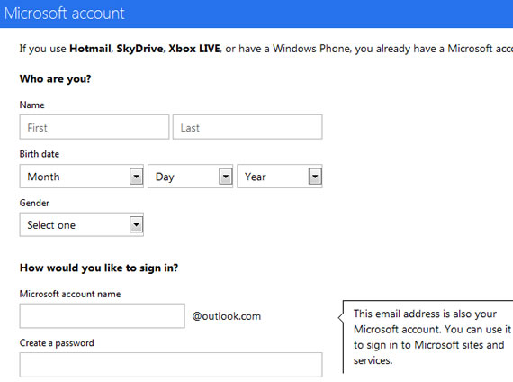This screenshot has height=382, width=513.
Task: Click the Last name input field
Action: click(x=247, y=127)
